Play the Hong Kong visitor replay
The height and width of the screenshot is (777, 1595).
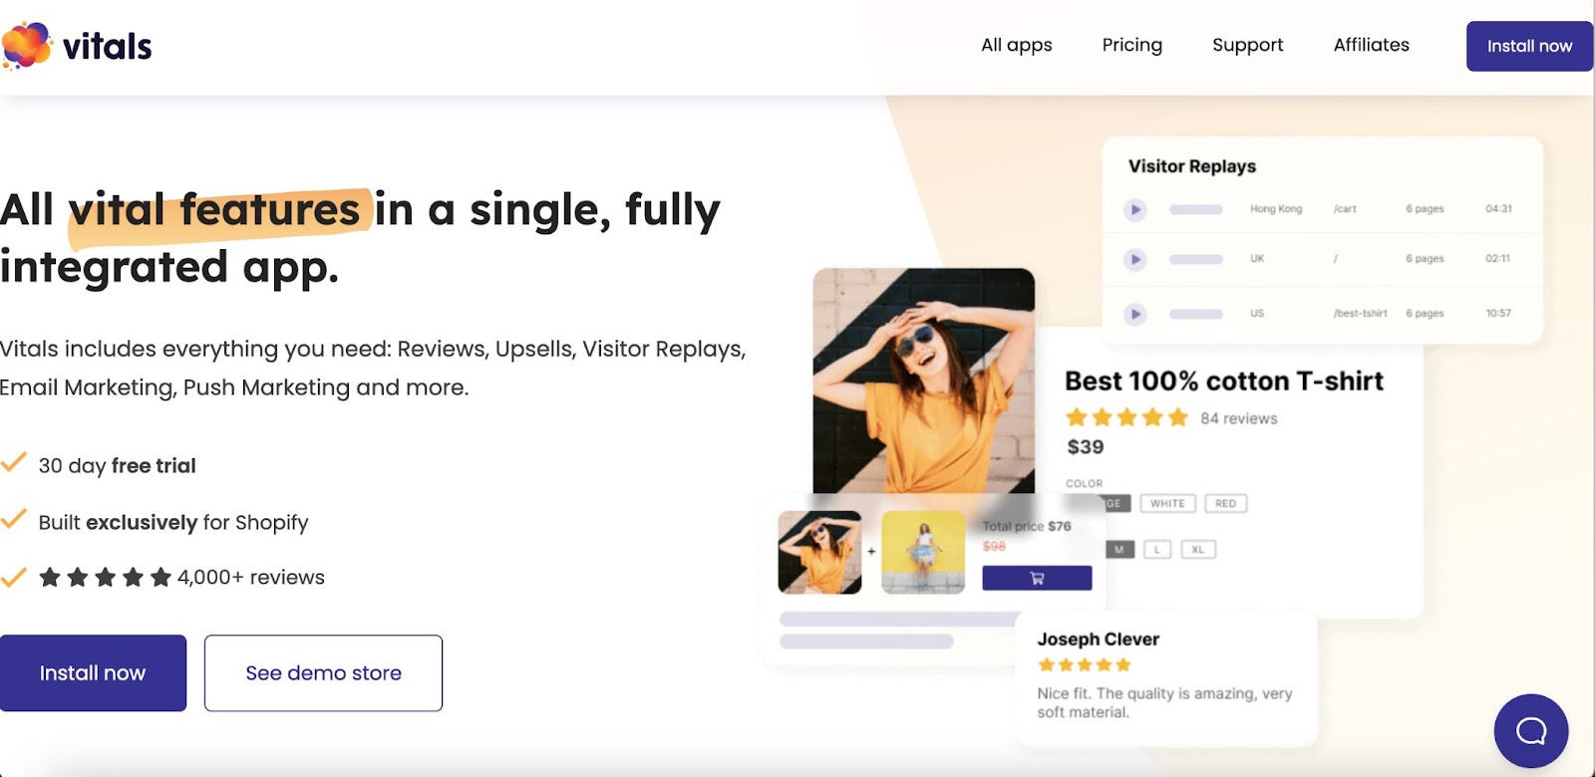[x=1134, y=210]
